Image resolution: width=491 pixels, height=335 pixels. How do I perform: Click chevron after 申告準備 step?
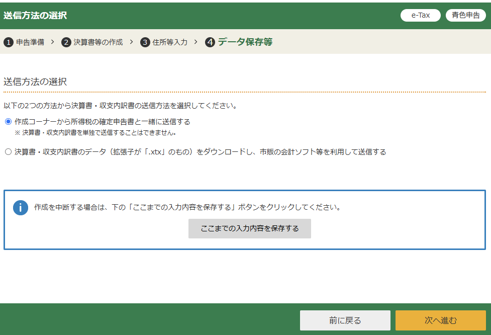click(x=53, y=42)
